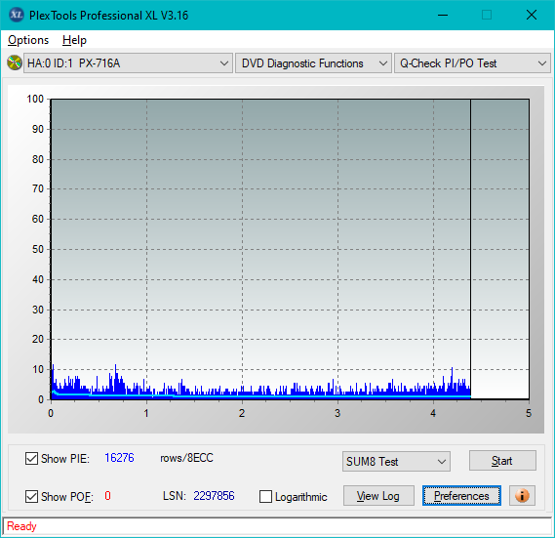The width and height of the screenshot is (555, 538).
Task: Open the Help menu
Action: coord(74,40)
